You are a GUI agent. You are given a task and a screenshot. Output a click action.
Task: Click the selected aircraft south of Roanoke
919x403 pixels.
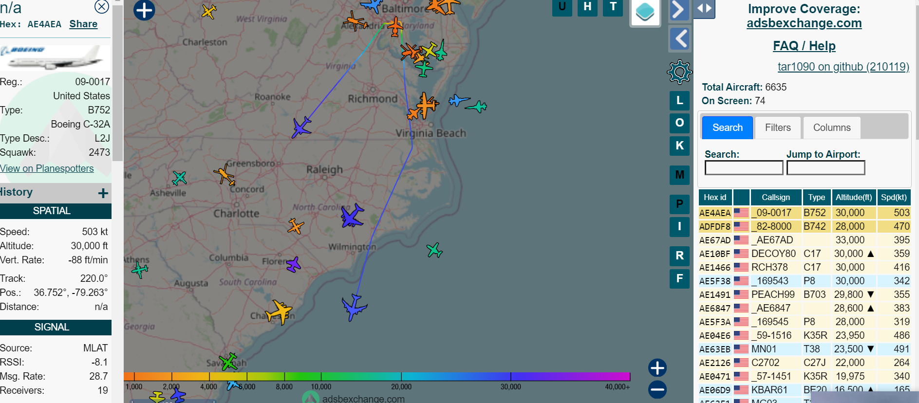(301, 128)
